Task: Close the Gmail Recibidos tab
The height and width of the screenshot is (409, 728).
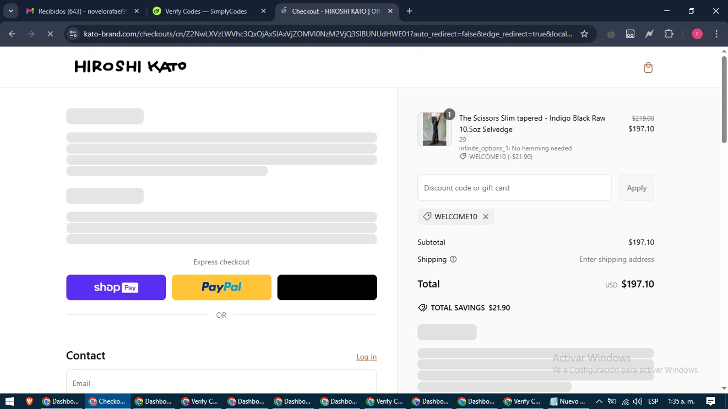Action: click(x=136, y=11)
